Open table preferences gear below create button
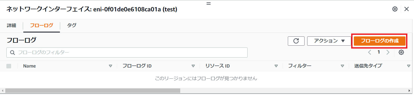The width and height of the screenshot is (414, 95). pyautogui.click(x=401, y=52)
